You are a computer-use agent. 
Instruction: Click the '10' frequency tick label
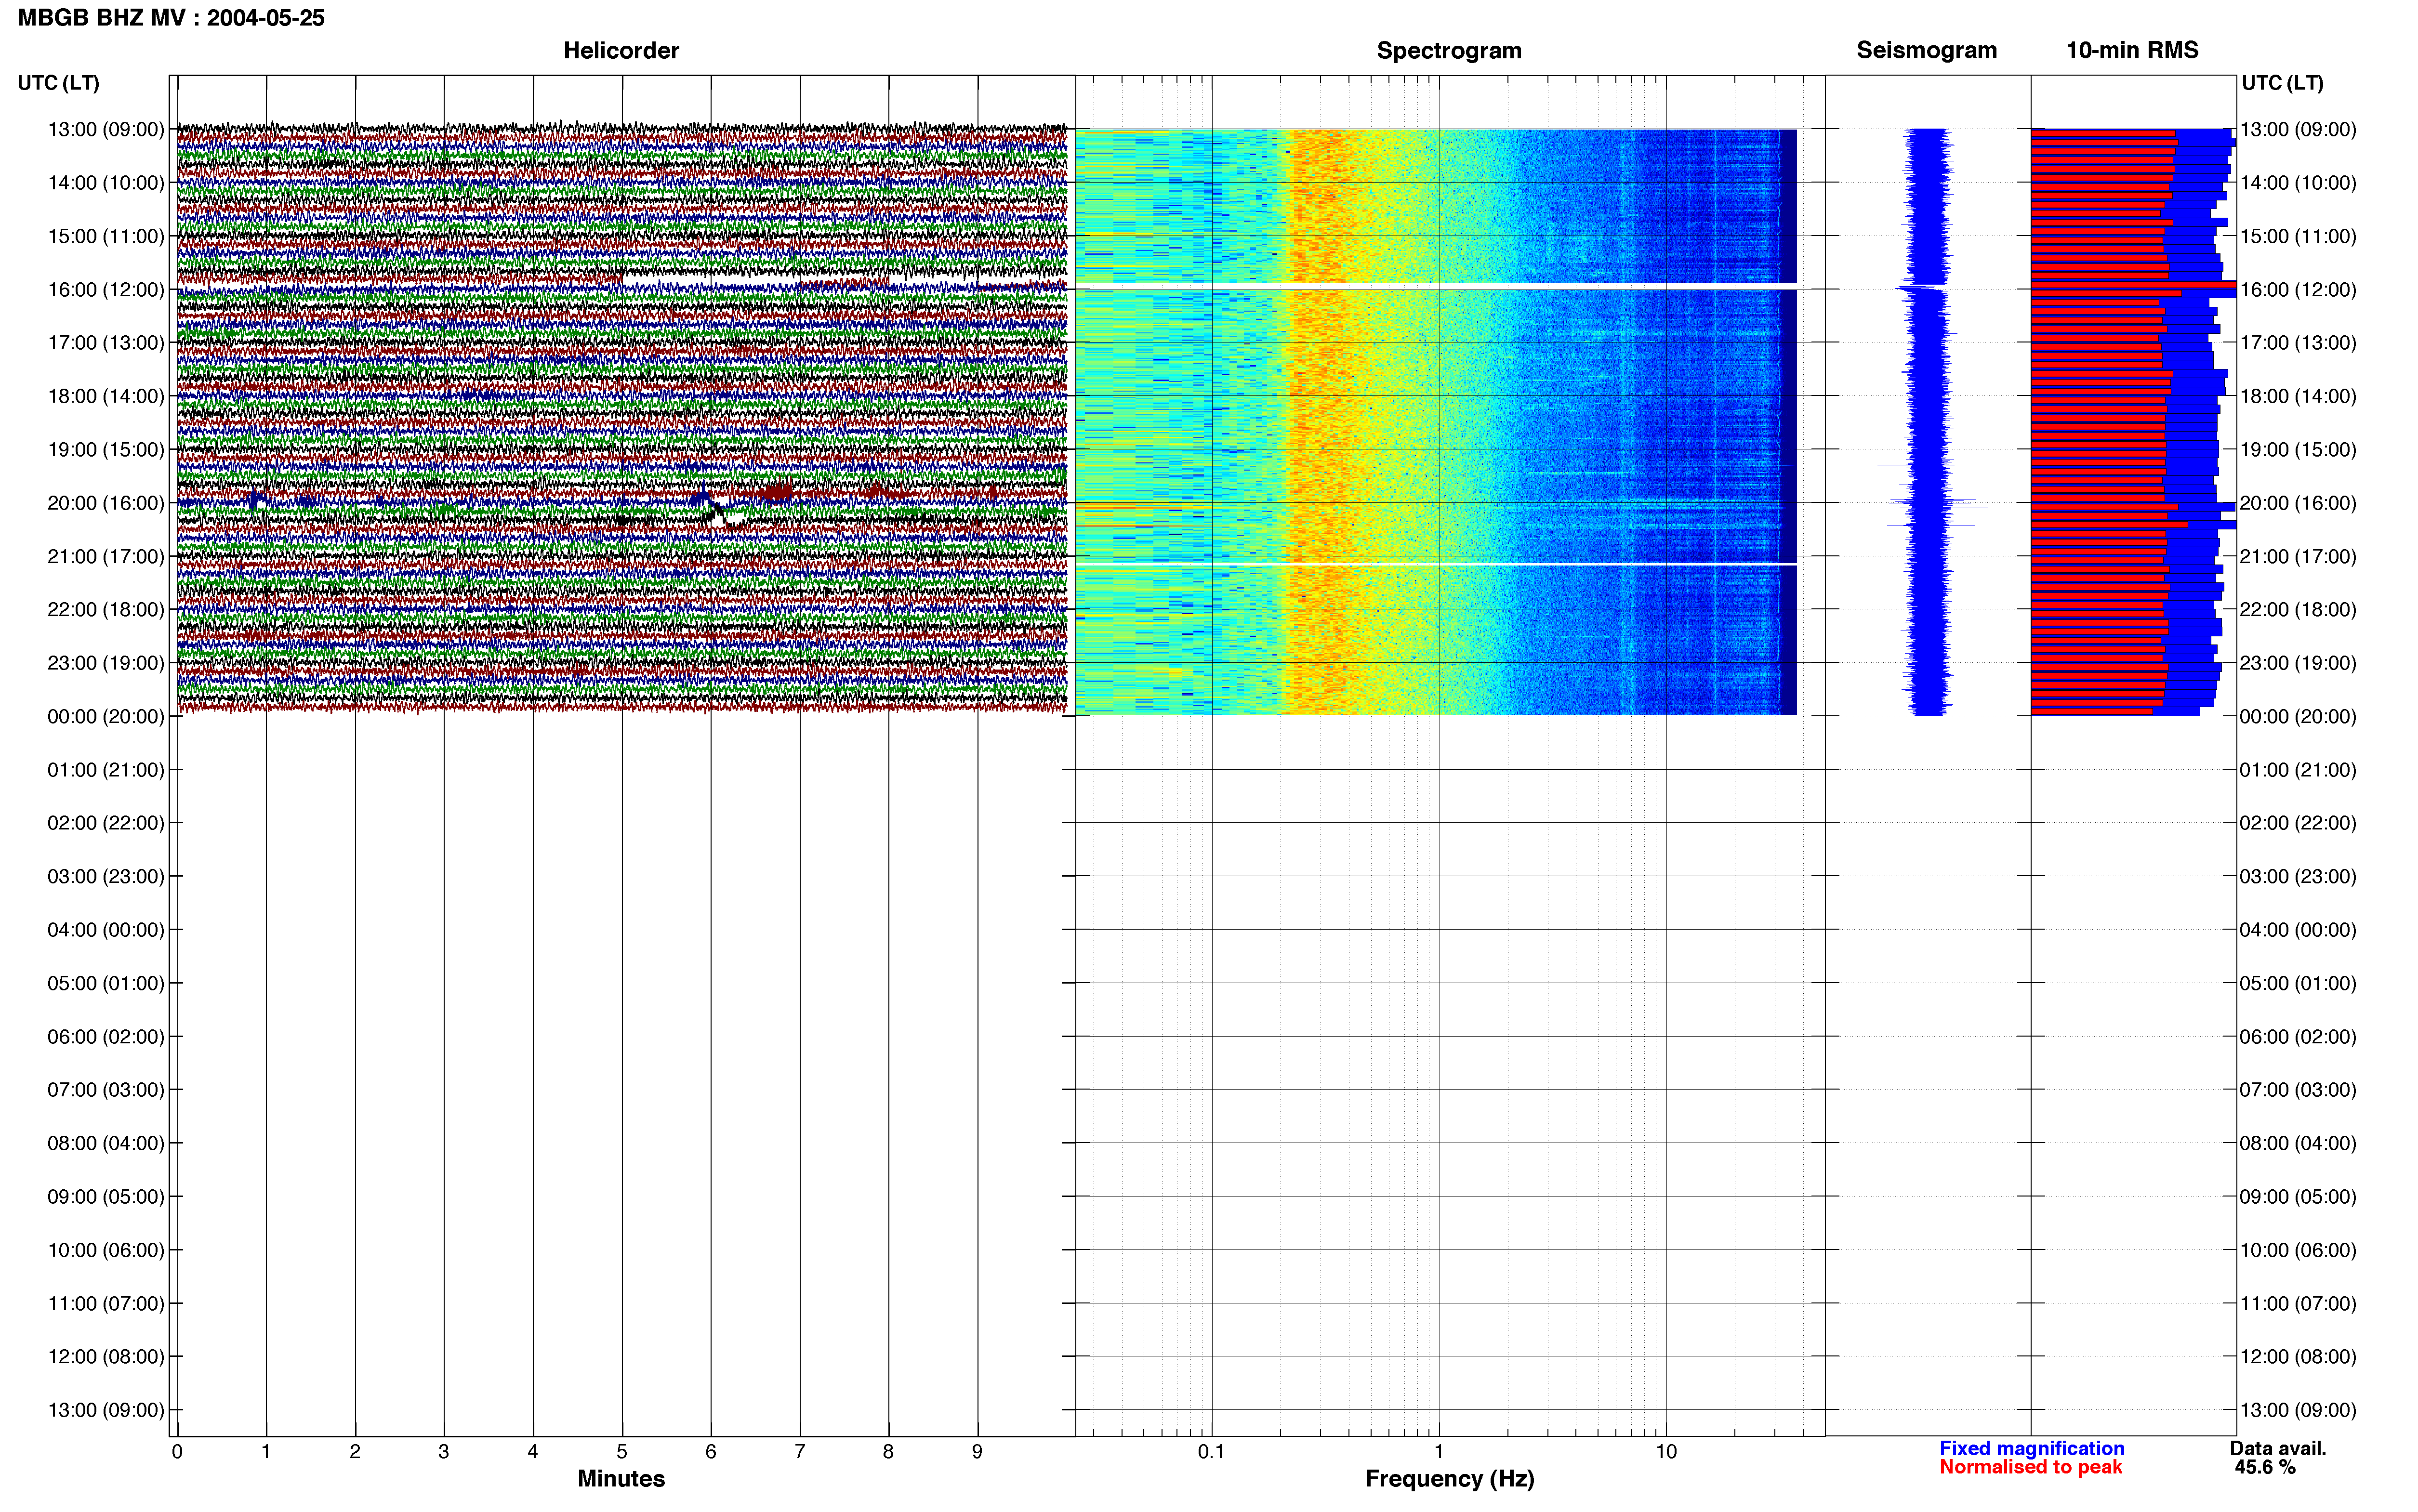(x=1666, y=1452)
